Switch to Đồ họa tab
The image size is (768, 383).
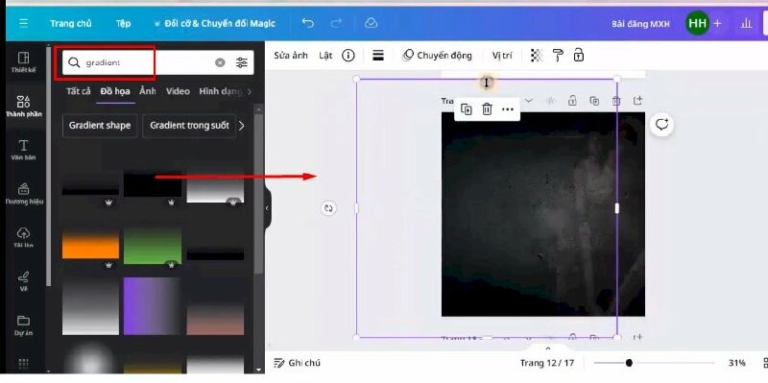pyautogui.click(x=115, y=91)
